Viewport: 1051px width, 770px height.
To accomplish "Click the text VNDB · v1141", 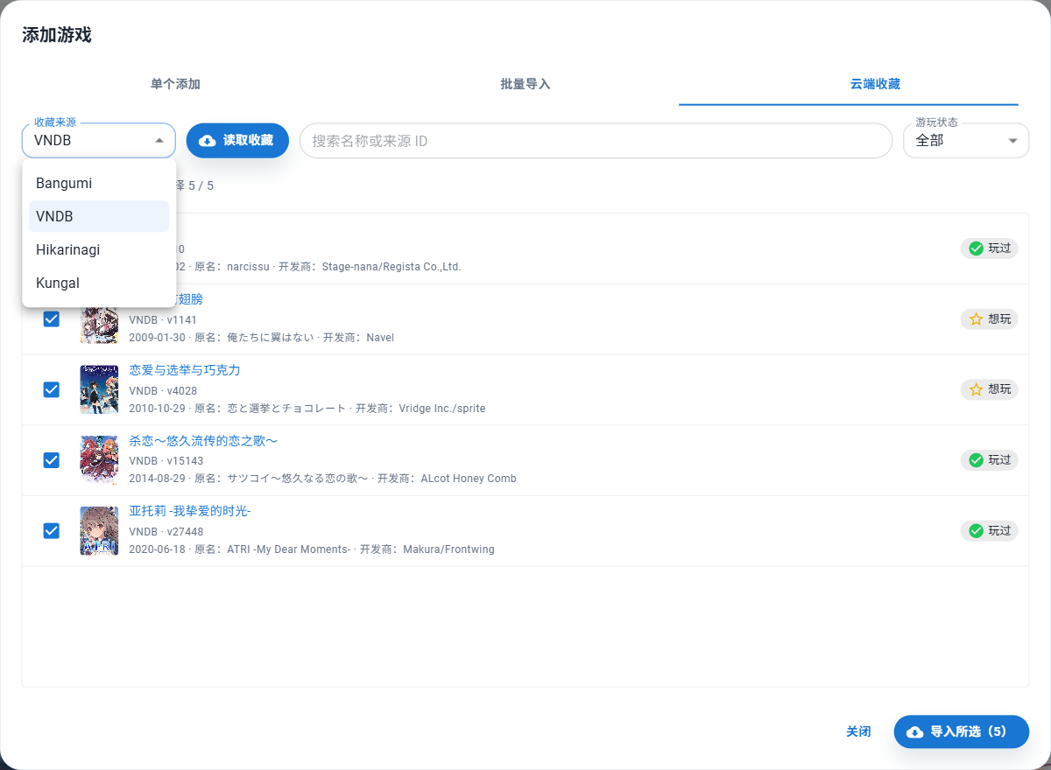I will coord(163,320).
